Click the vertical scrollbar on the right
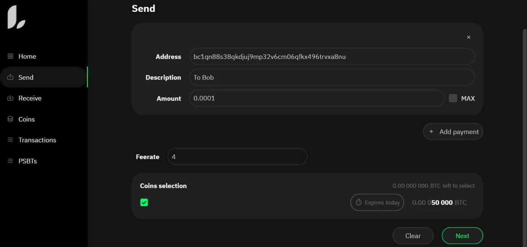527x247 pixels. pyautogui.click(x=524, y=132)
